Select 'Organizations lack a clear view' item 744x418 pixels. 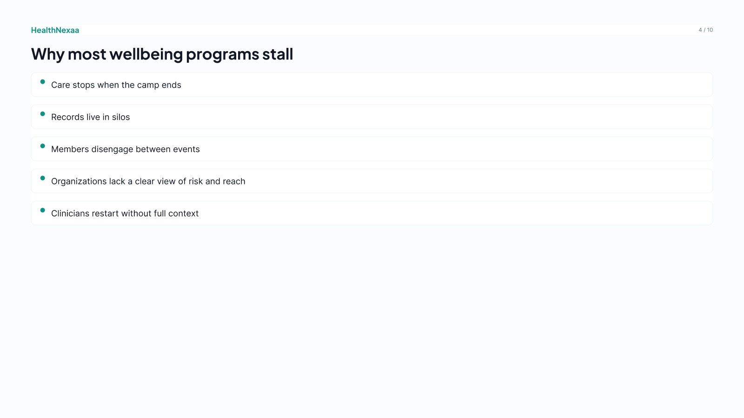tap(372, 181)
